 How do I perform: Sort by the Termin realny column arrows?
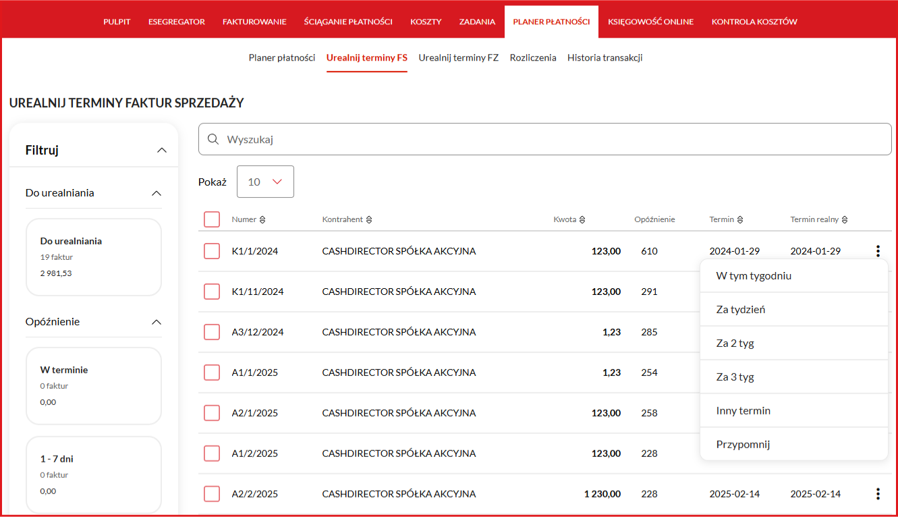[845, 219]
